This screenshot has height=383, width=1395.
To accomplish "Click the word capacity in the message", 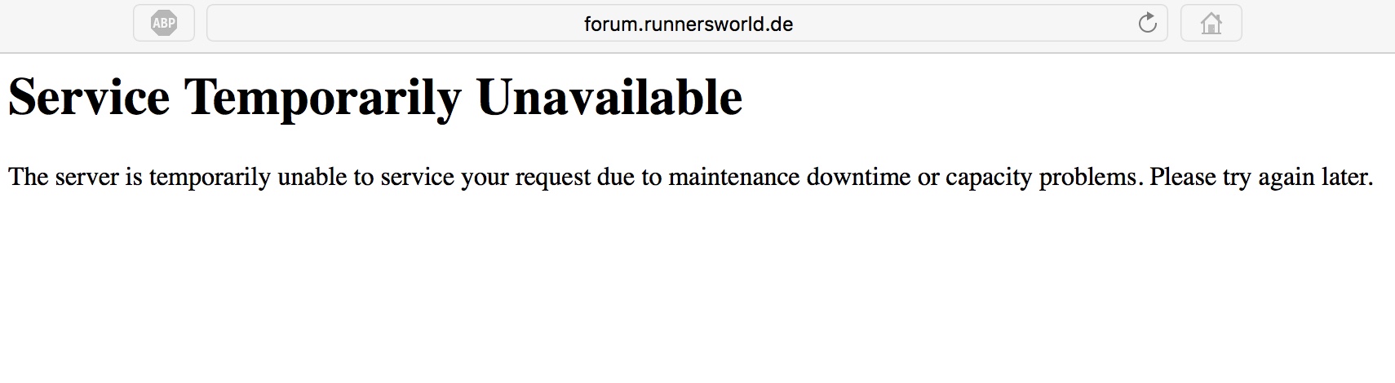I will (989, 178).
